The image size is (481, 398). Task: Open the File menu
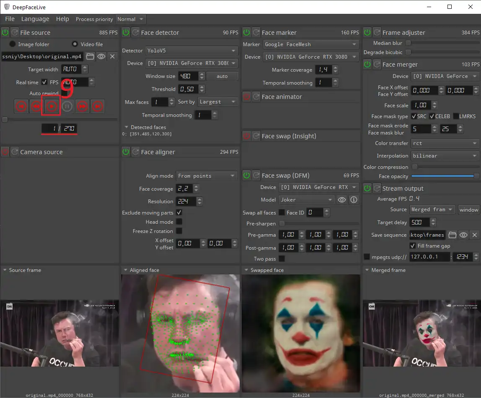click(10, 19)
